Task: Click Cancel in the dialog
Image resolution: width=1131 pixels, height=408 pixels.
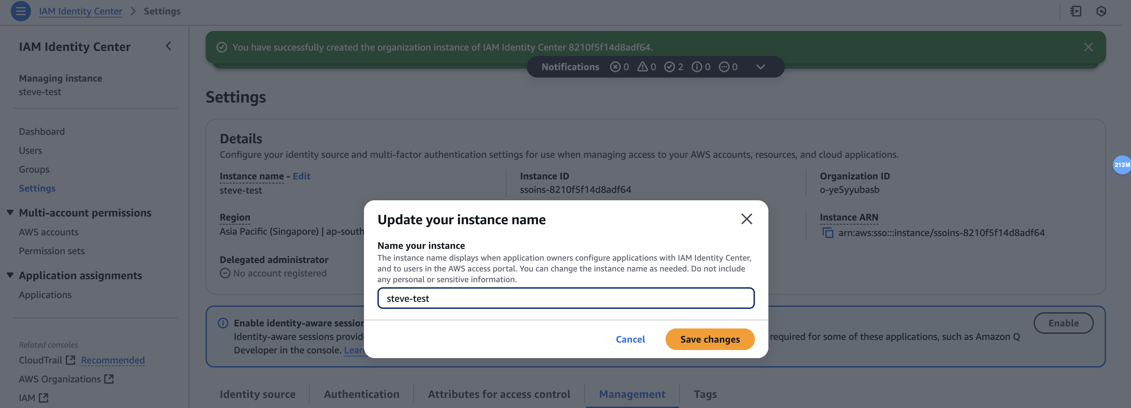Action: [630, 340]
